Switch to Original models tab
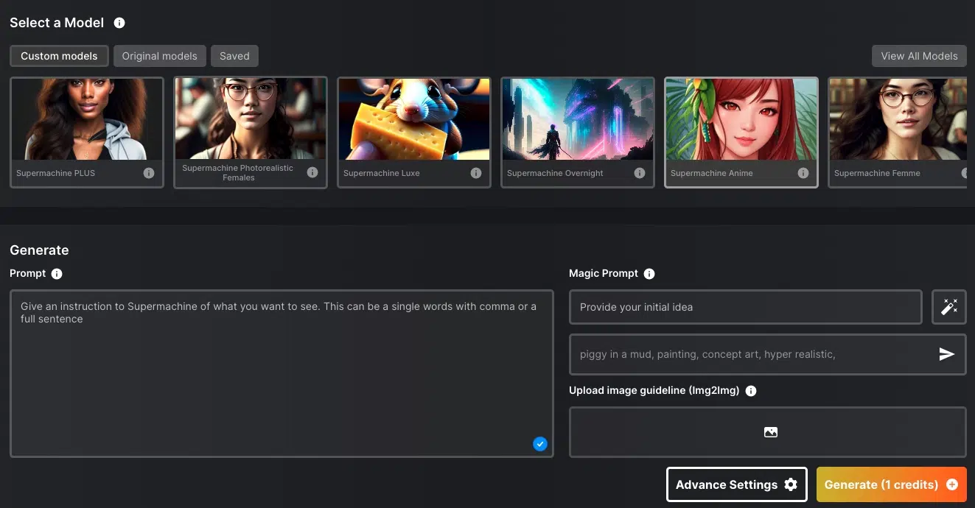Screen dimensions: 975x508 159,56
